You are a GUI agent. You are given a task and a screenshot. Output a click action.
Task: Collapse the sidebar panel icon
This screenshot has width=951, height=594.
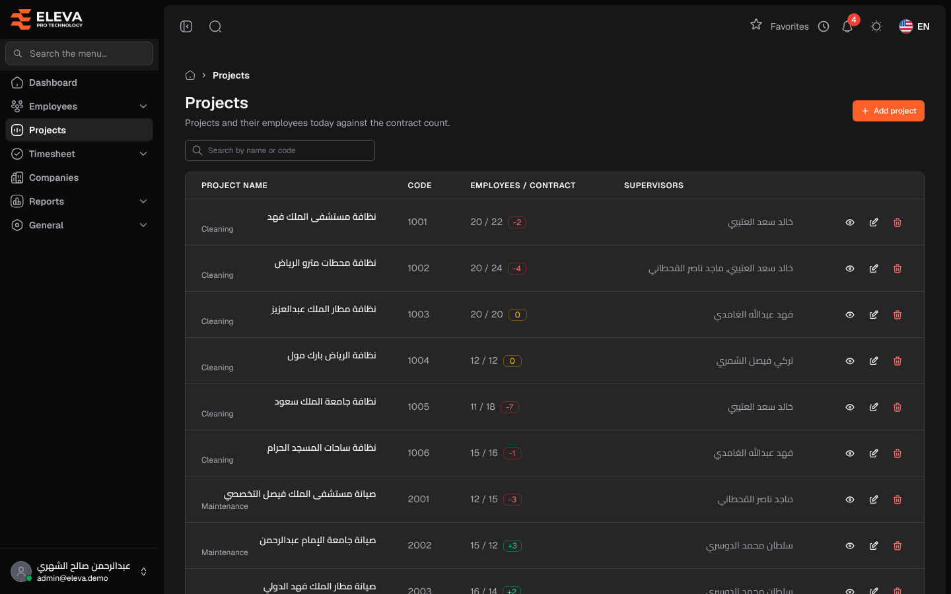point(186,26)
